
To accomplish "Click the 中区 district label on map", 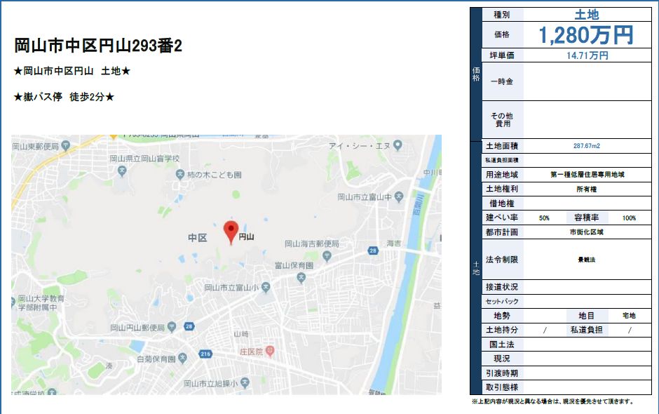I will tap(197, 238).
